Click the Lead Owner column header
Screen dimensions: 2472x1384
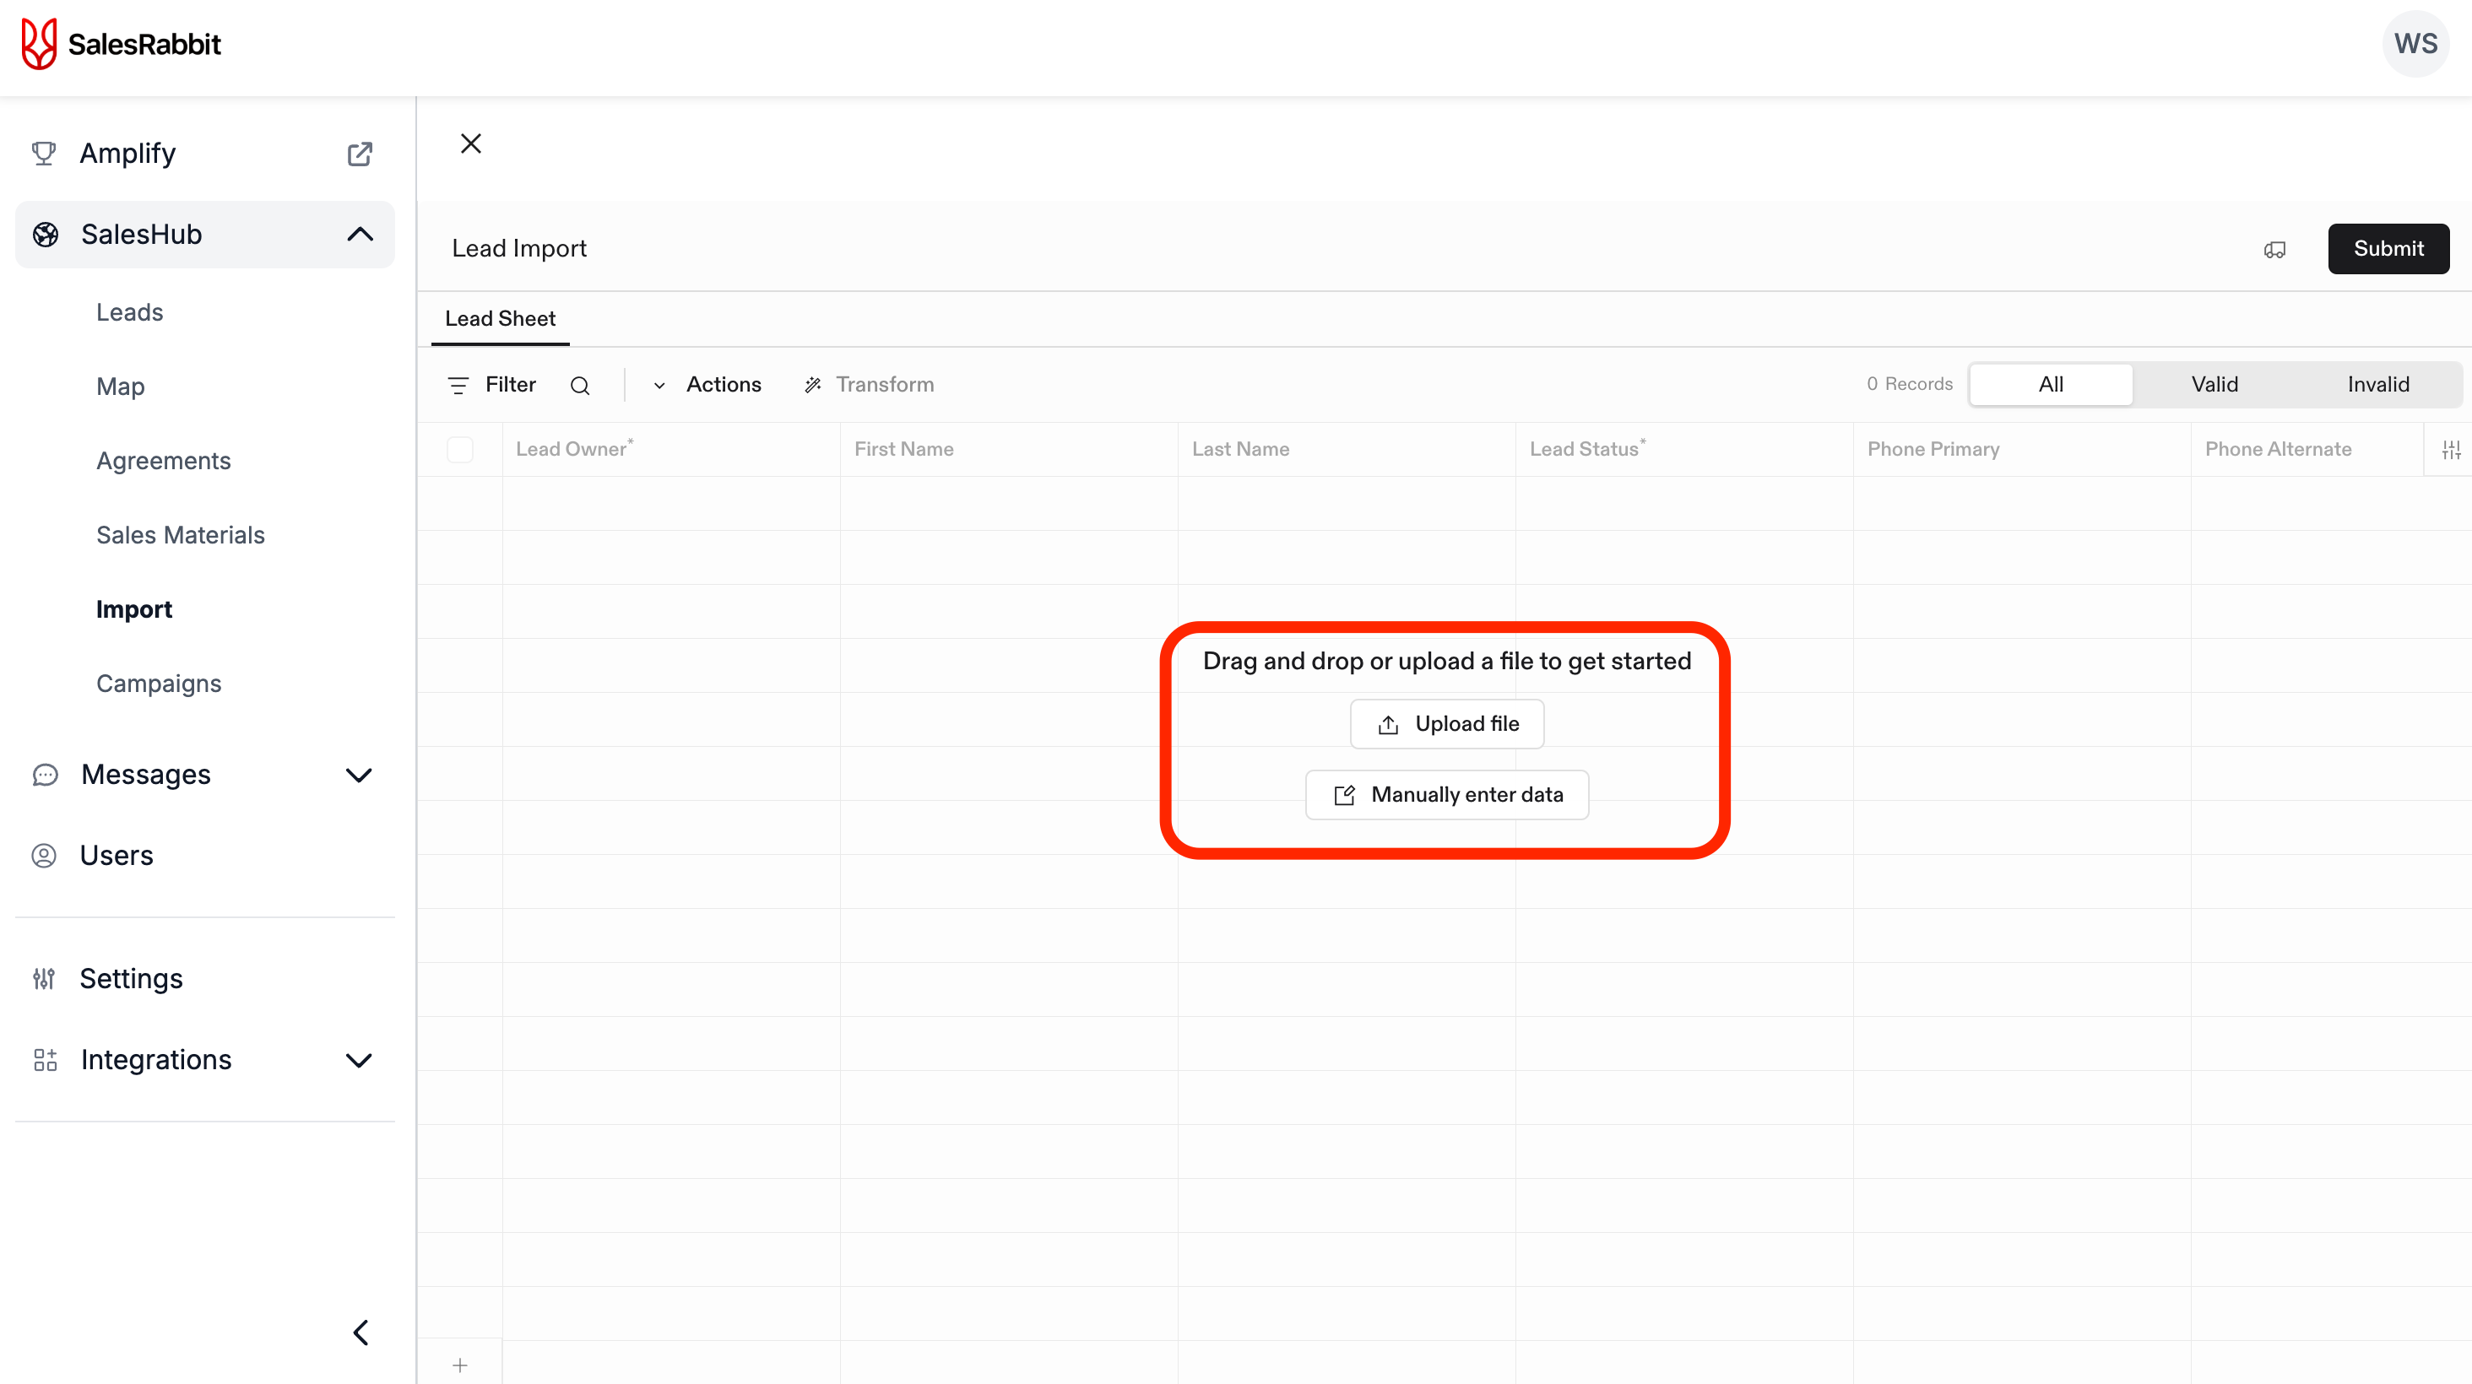(672, 449)
